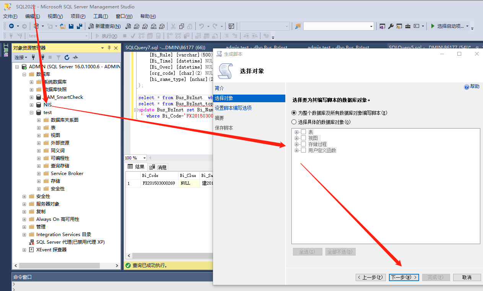Open the 连接 dropdown in Object Explorer
The image size is (483, 291).
pos(21,57)
